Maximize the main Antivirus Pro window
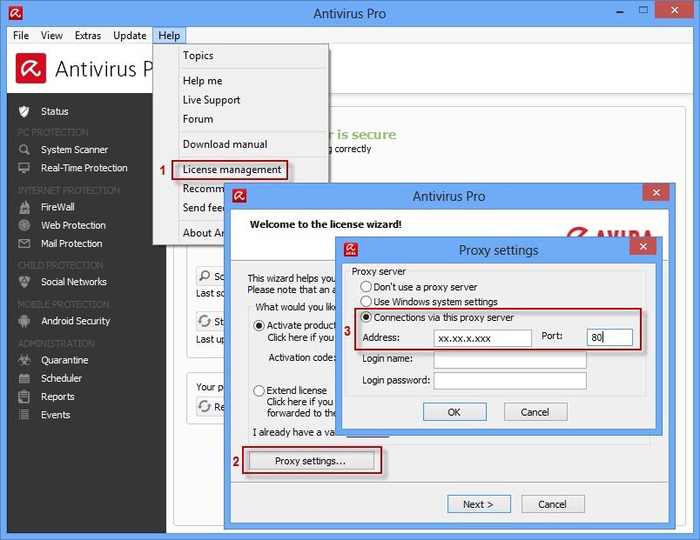Screen dimensions: 700x540 tap(643, 10)
